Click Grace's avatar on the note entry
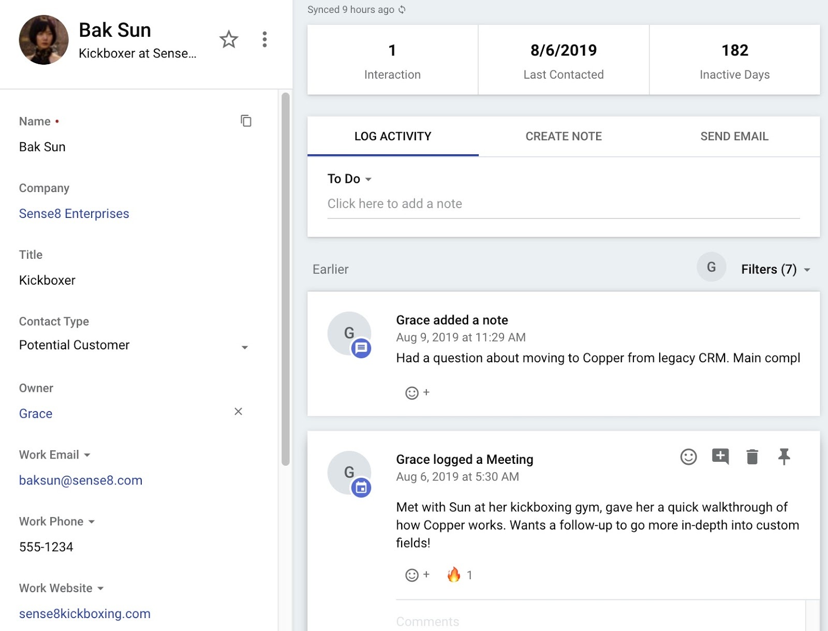 click(x=349, y=333)
